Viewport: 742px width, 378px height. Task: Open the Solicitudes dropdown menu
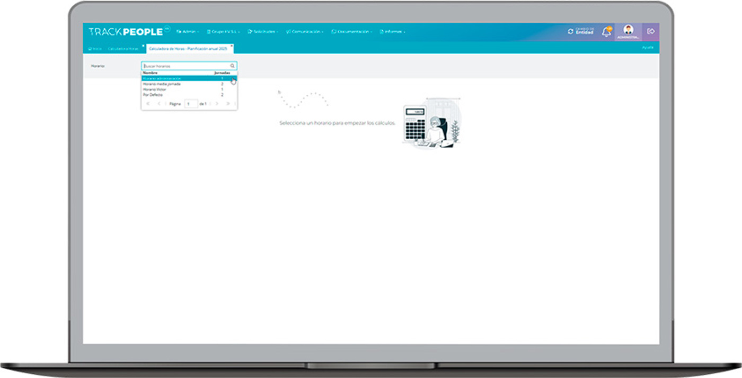(263, 32)
